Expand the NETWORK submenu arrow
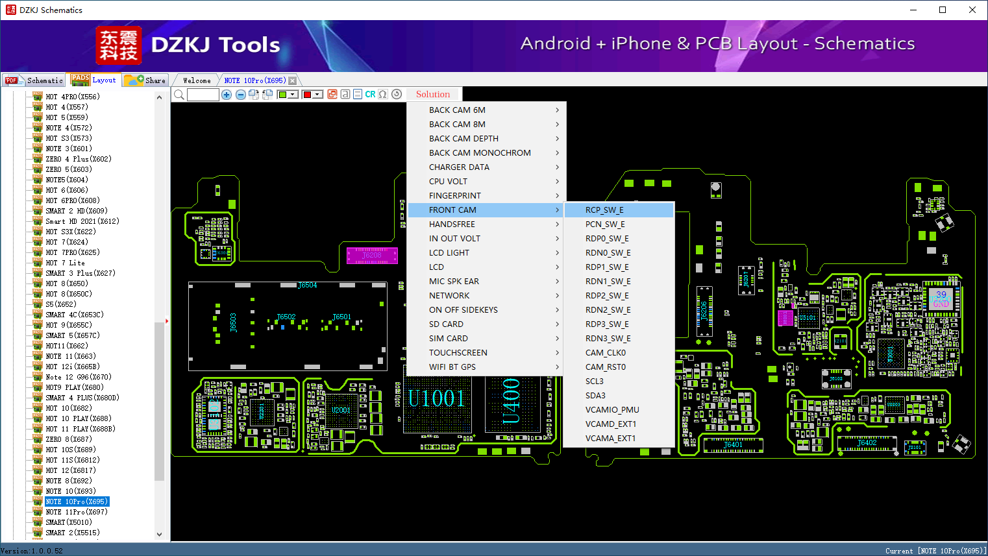Viewport: 988px width, 556px height. (x=557, y=296)
